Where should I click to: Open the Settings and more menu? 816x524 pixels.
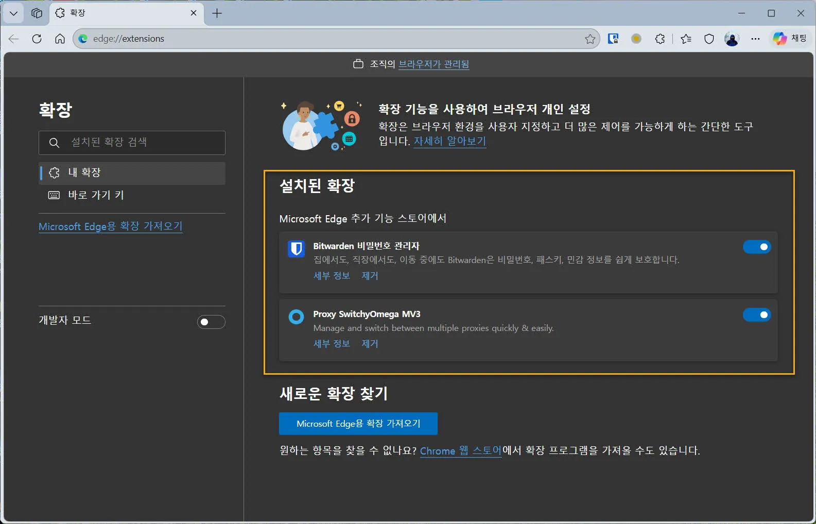pyautogui.click(x=755, y=39)
